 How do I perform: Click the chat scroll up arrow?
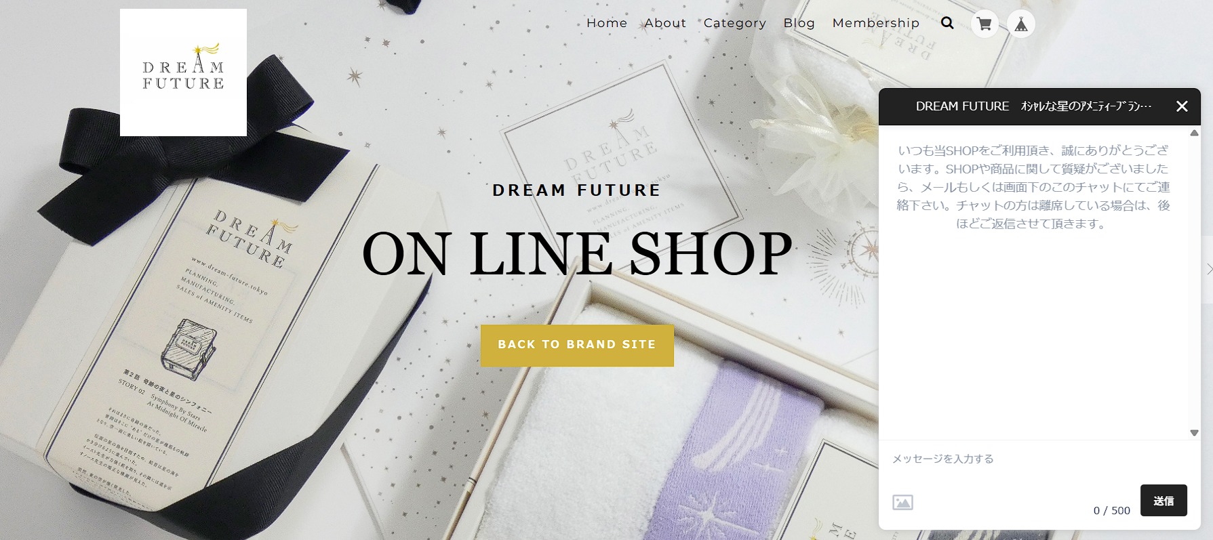[x=1194, y=133]
